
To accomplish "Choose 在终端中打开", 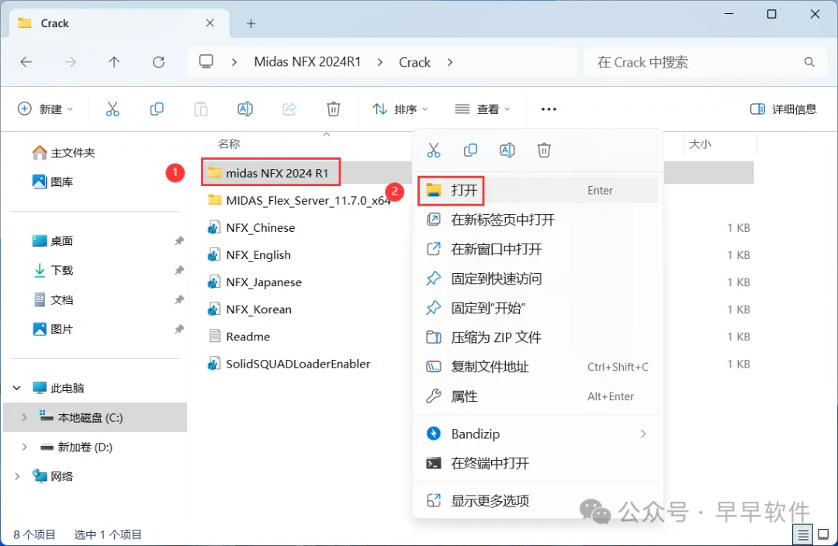I will 537,463.
